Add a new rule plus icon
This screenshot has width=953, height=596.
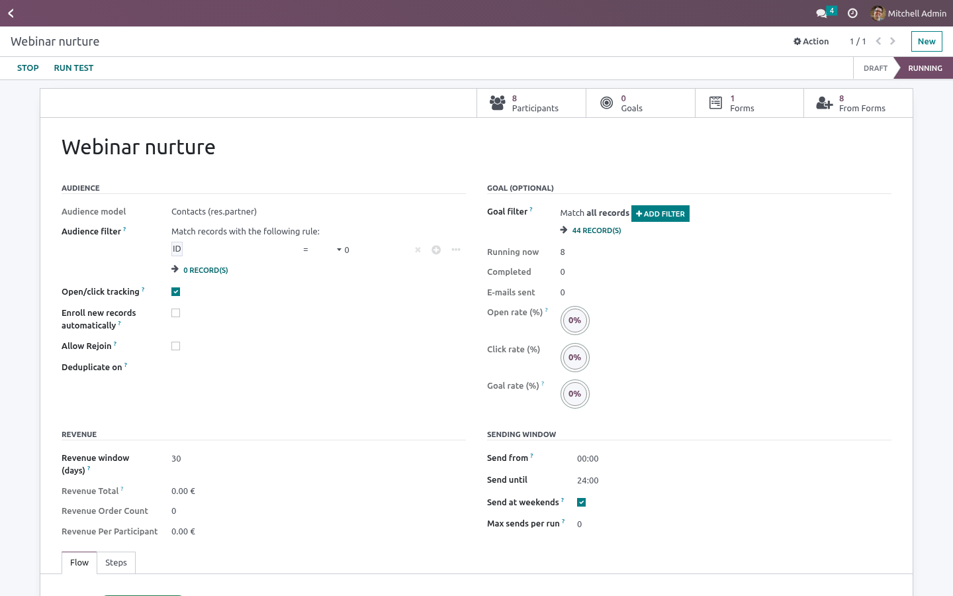click(x=436, y=250)
